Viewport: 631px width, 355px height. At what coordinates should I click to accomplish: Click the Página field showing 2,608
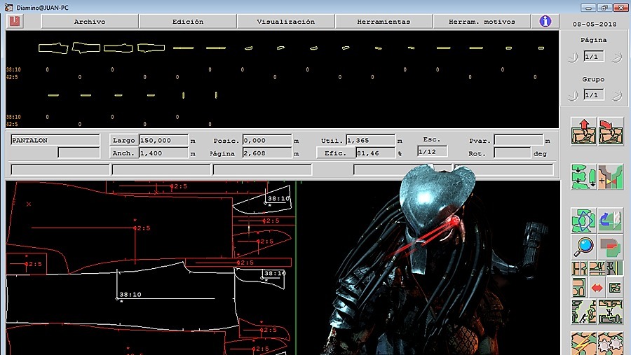point(267,153)
